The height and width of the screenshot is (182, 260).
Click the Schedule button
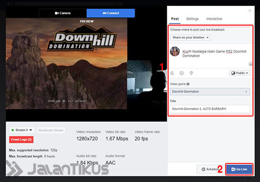[x=210, y=169]
